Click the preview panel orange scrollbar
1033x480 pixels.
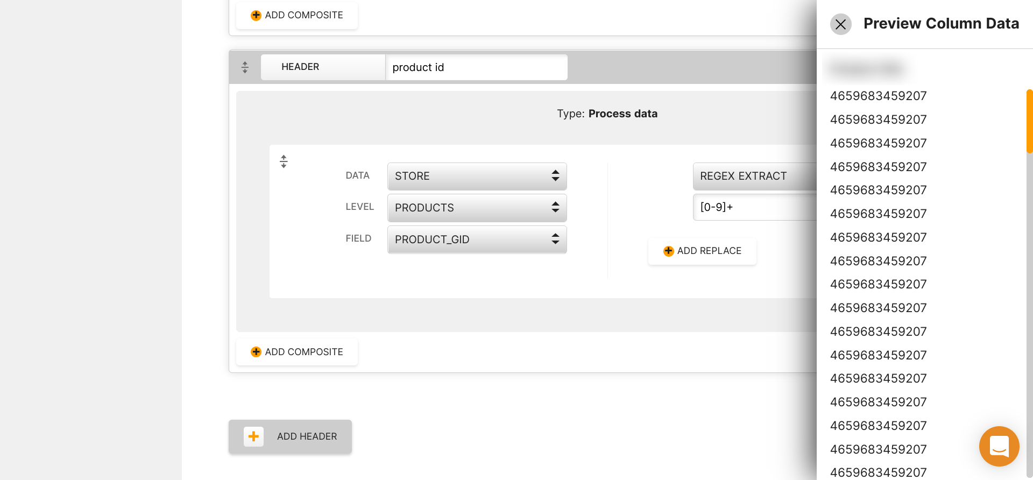[1029, 121]
